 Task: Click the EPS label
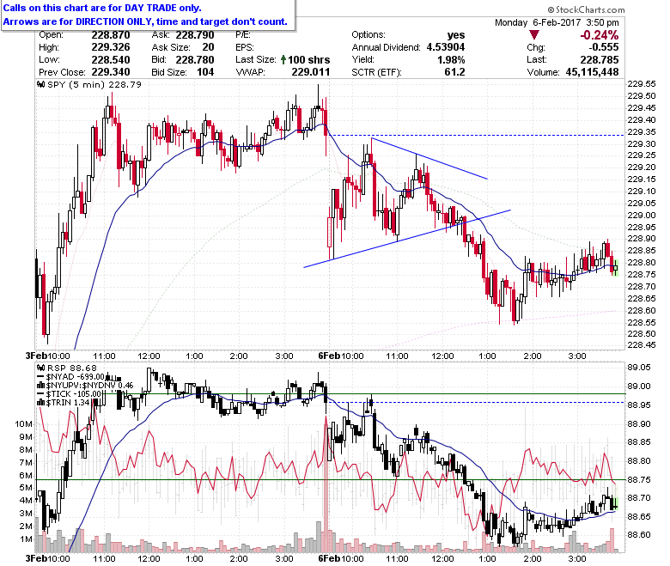point(245,47)
